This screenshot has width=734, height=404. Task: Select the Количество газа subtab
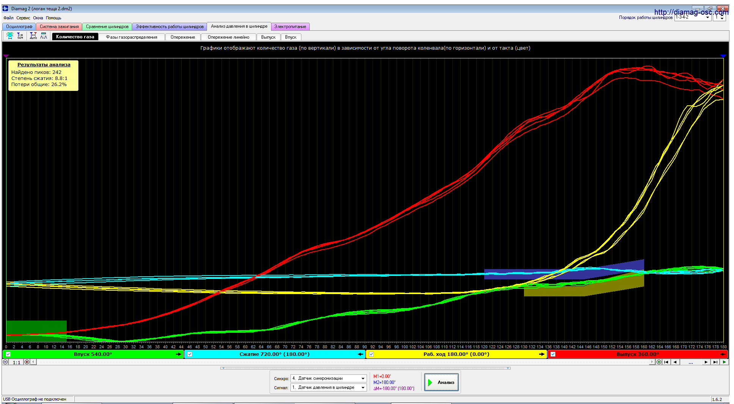(x=75, y=37)
